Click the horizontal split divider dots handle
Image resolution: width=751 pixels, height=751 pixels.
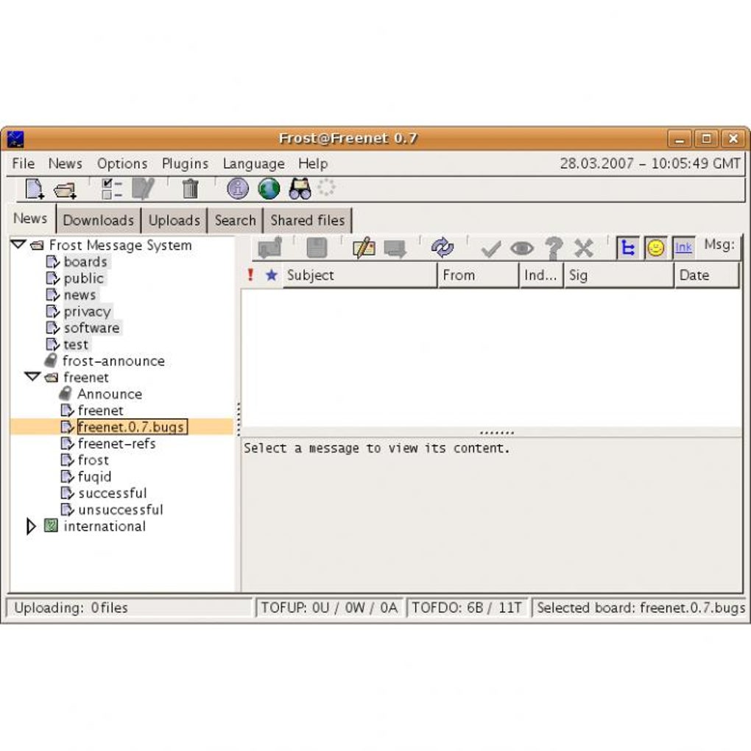497,432
